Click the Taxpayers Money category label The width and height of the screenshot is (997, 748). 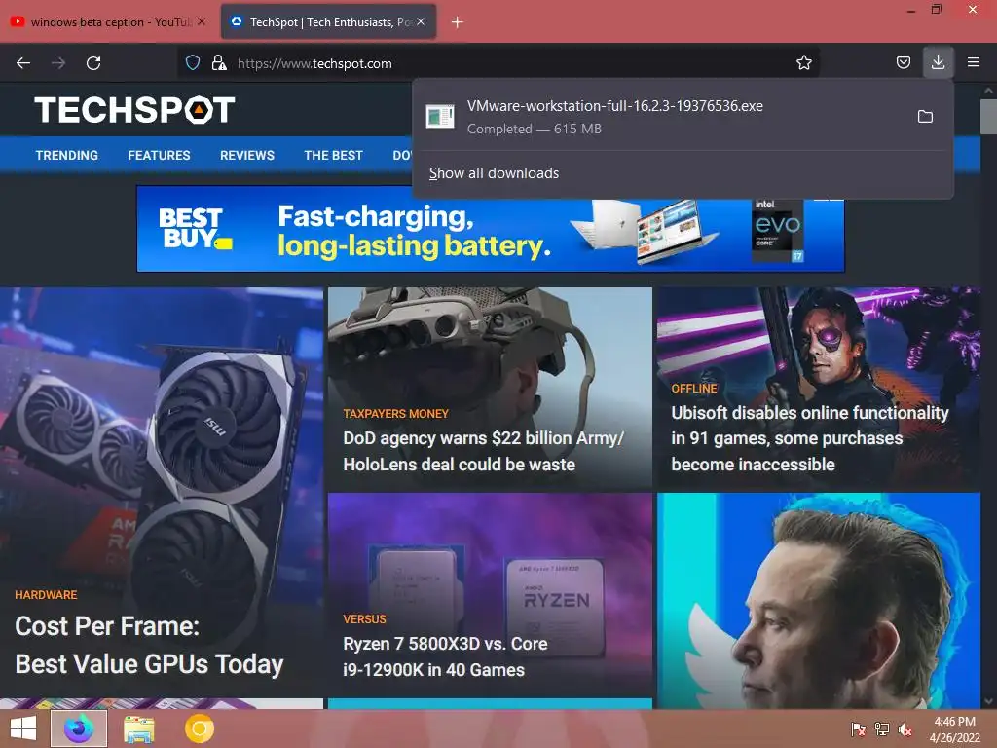coord(395,413)
